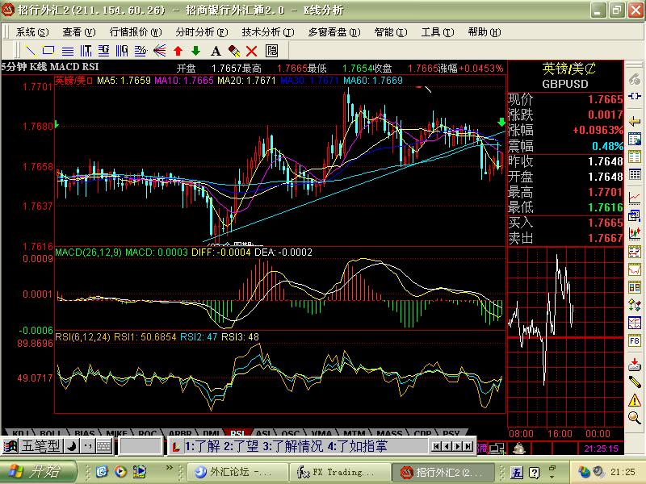Image resolution: width=646 pixels, height=484 pixels.
Task: Go to the first IME candidate page
Action: click(x=437, y=446)
